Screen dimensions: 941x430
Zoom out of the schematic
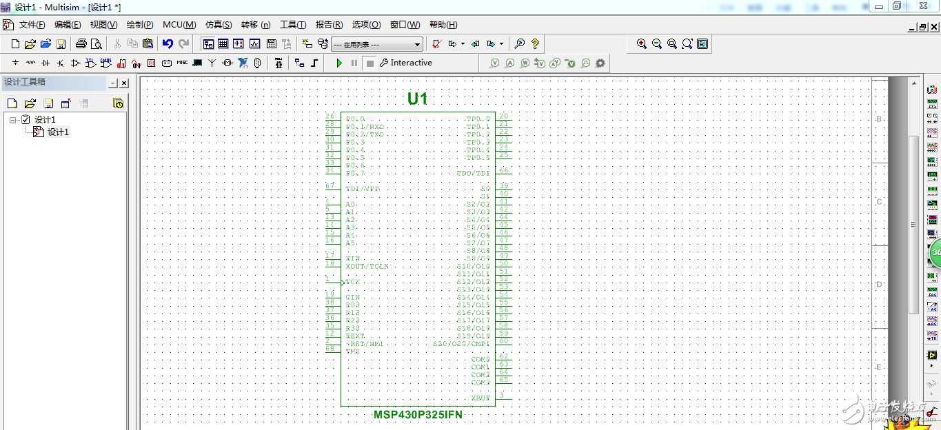pyautogui.click(x=657, y=44)
